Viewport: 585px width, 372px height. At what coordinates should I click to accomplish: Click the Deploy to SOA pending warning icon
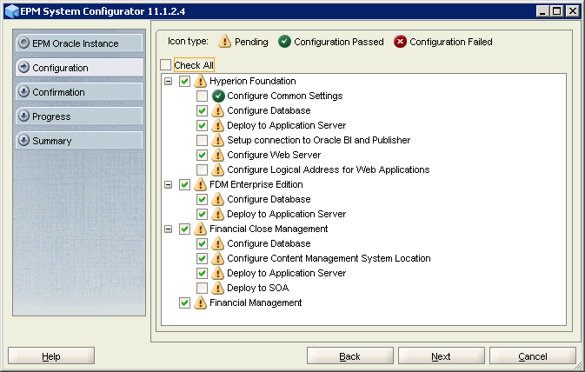tap(218, 288)
